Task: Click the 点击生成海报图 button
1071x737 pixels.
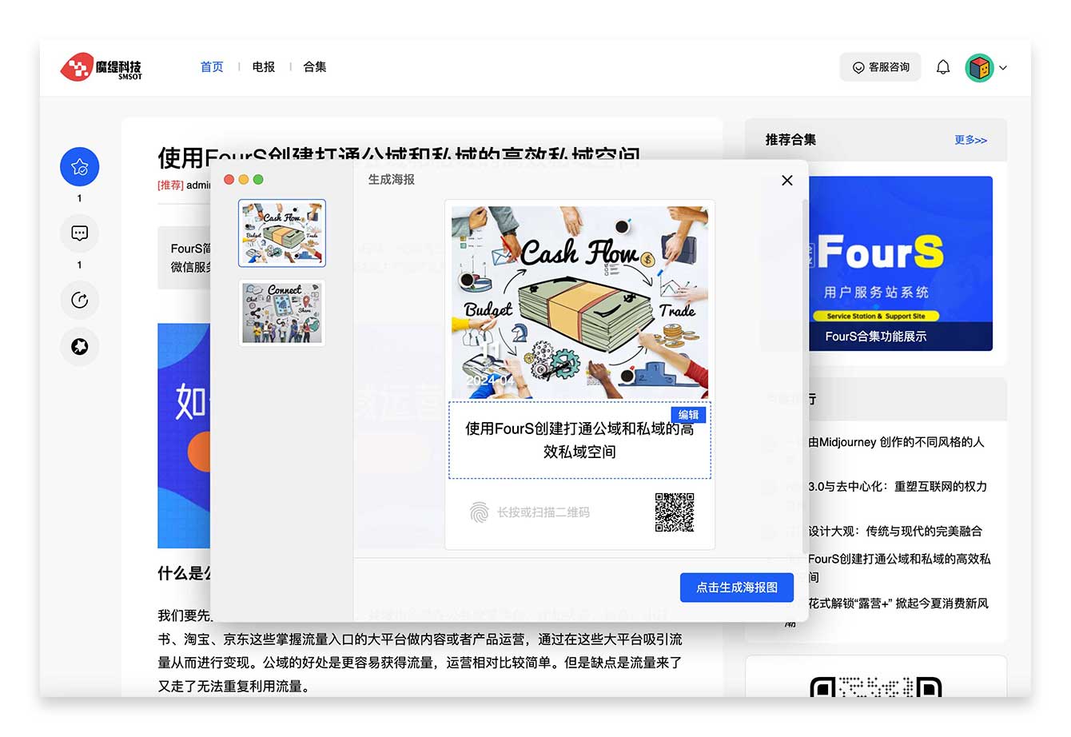Action: [x=737, y=588]
